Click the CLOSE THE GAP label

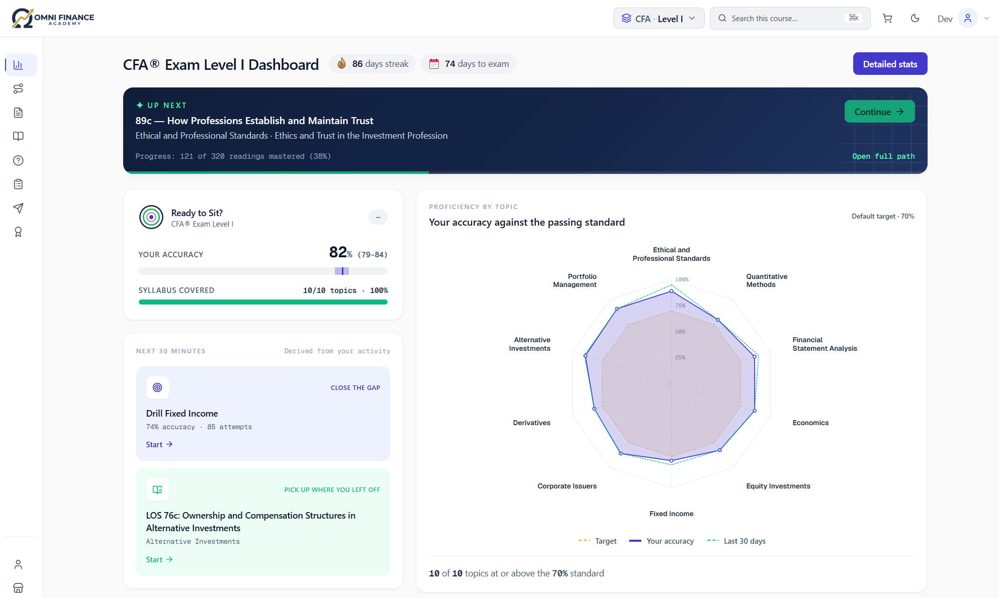coord(355,387)
